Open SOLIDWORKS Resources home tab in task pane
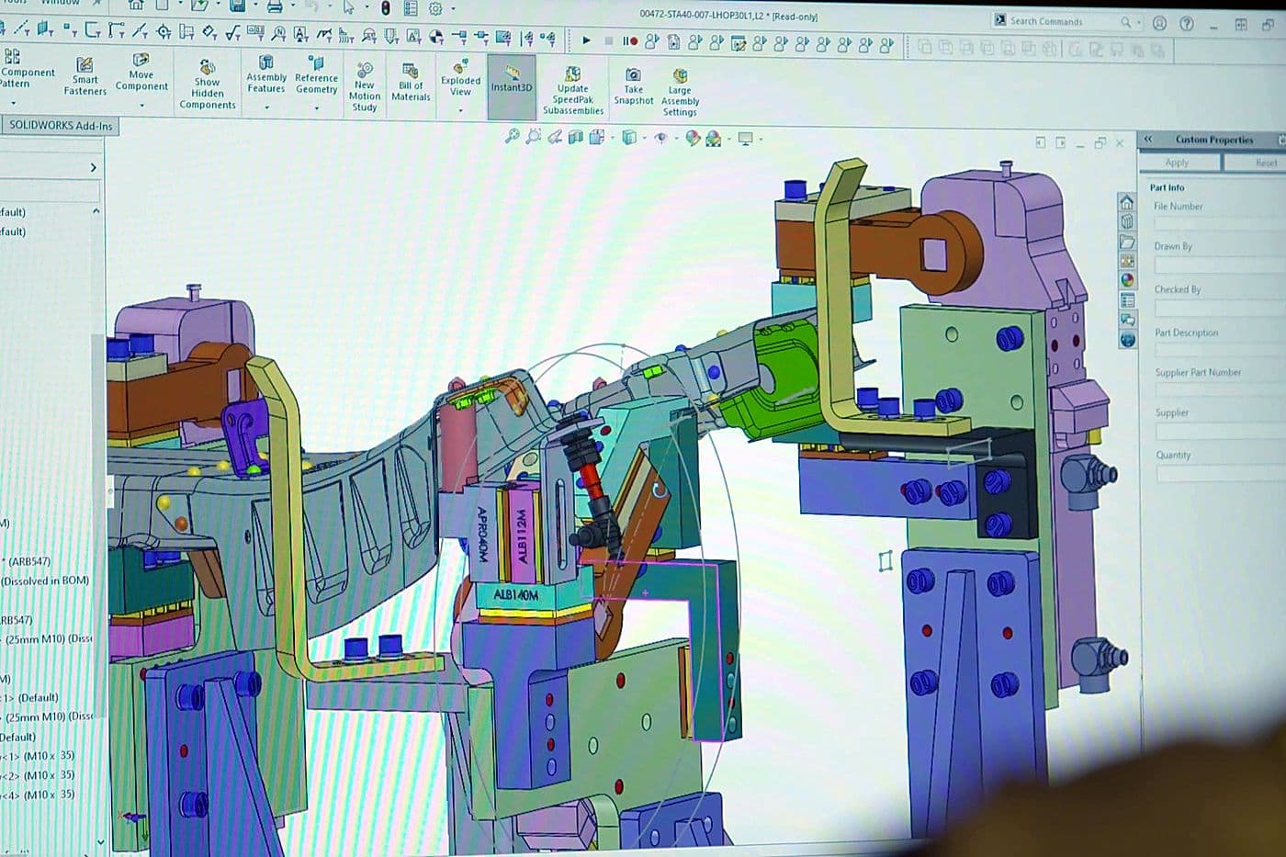 [x=1127, y=202]
